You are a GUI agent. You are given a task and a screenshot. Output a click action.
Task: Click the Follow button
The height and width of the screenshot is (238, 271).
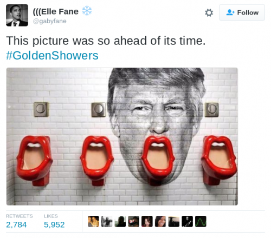point(242,12)
